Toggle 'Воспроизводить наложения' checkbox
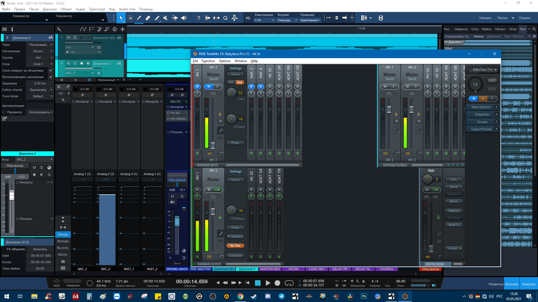538x302 pixels. click(x=51, y=77)
